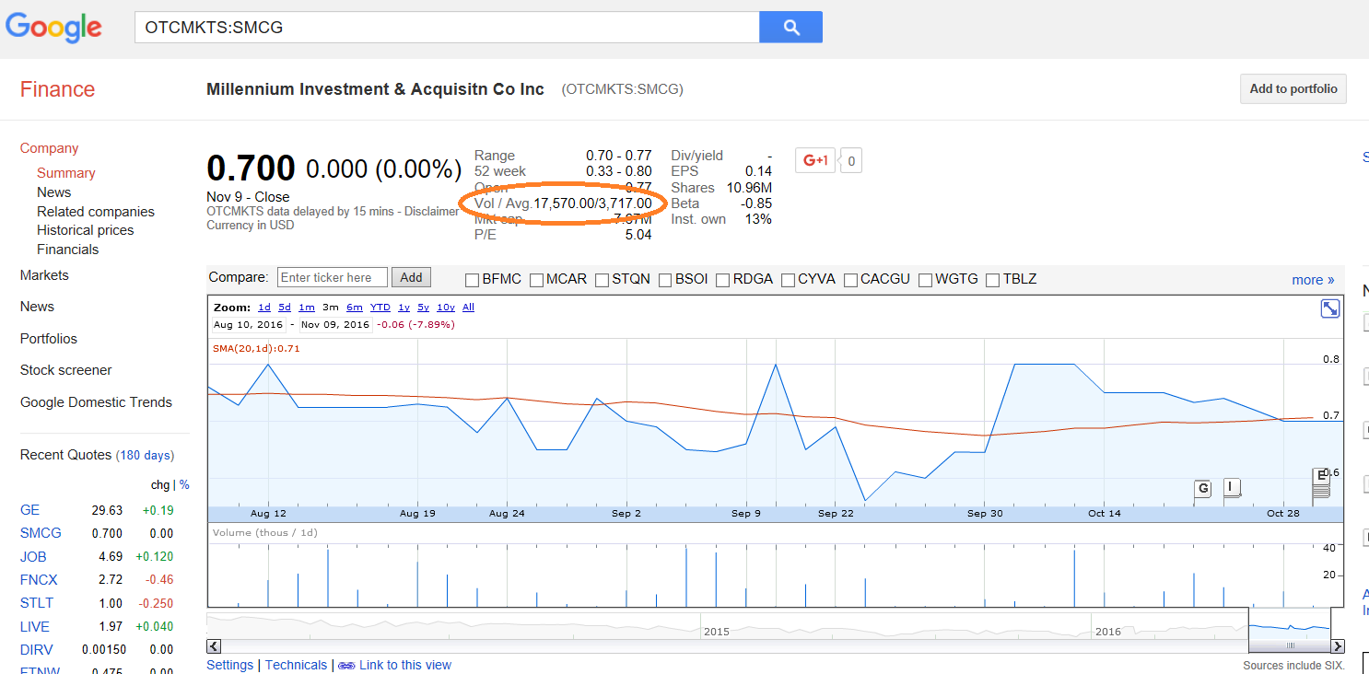Open LIVE recent quote

click(x=35, y=626)
